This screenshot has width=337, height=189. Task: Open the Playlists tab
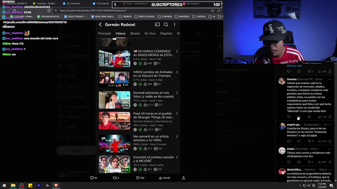(166, 34)
